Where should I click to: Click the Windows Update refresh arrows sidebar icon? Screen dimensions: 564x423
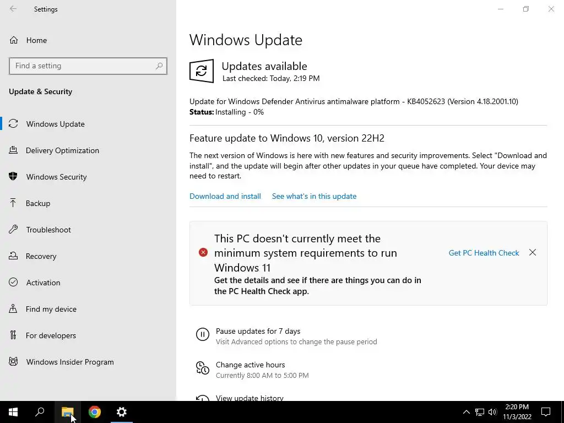(13, 124)
